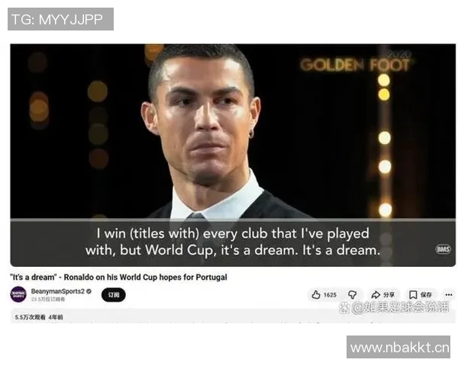Like the video using the thumbs-up icon
The image size is (458, 366).
point(316,294)
